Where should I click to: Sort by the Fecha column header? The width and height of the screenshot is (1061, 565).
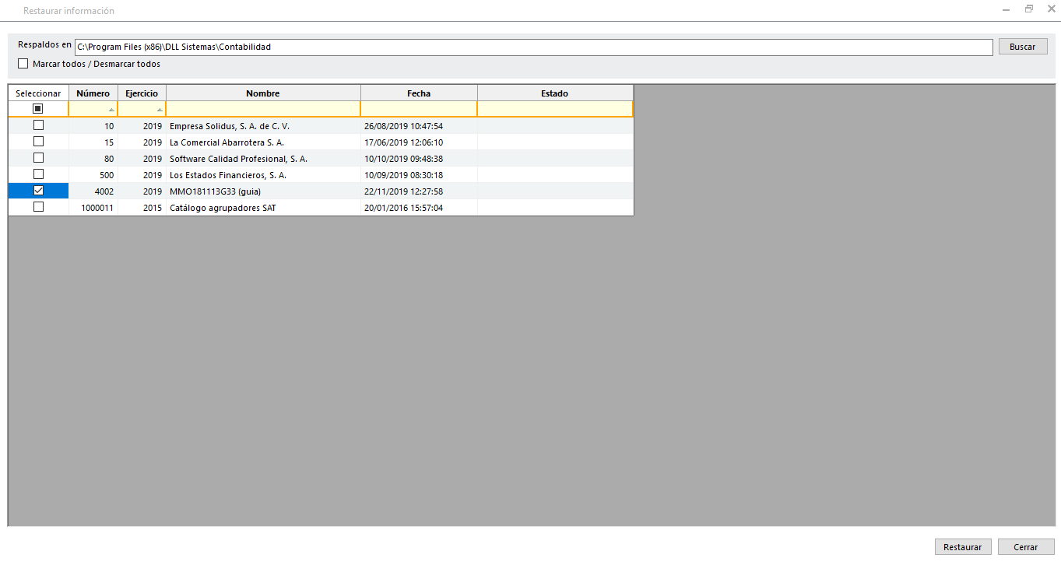tap(419, 93)
